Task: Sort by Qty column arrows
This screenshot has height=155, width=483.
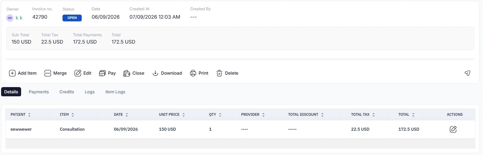Action: [220, 115]
